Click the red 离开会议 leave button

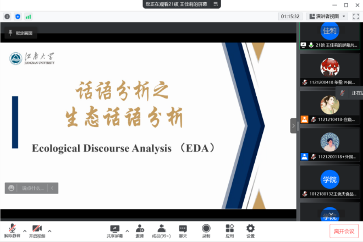pyautogui.click(x=344, y=231)
